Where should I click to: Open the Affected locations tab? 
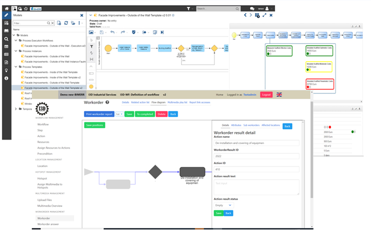point(271,125)
